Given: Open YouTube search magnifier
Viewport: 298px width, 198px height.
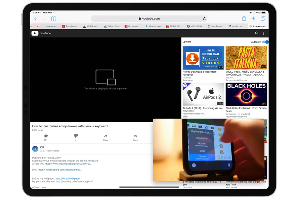Looking at the screenshot, I should pyautogui.click(x=256, y=33).
